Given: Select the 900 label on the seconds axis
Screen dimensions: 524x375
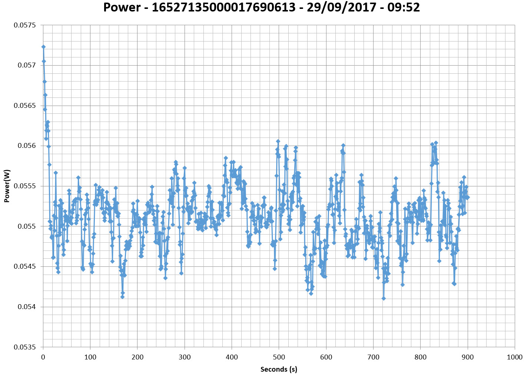Looking at the screenshot, I should click(468, 357).
